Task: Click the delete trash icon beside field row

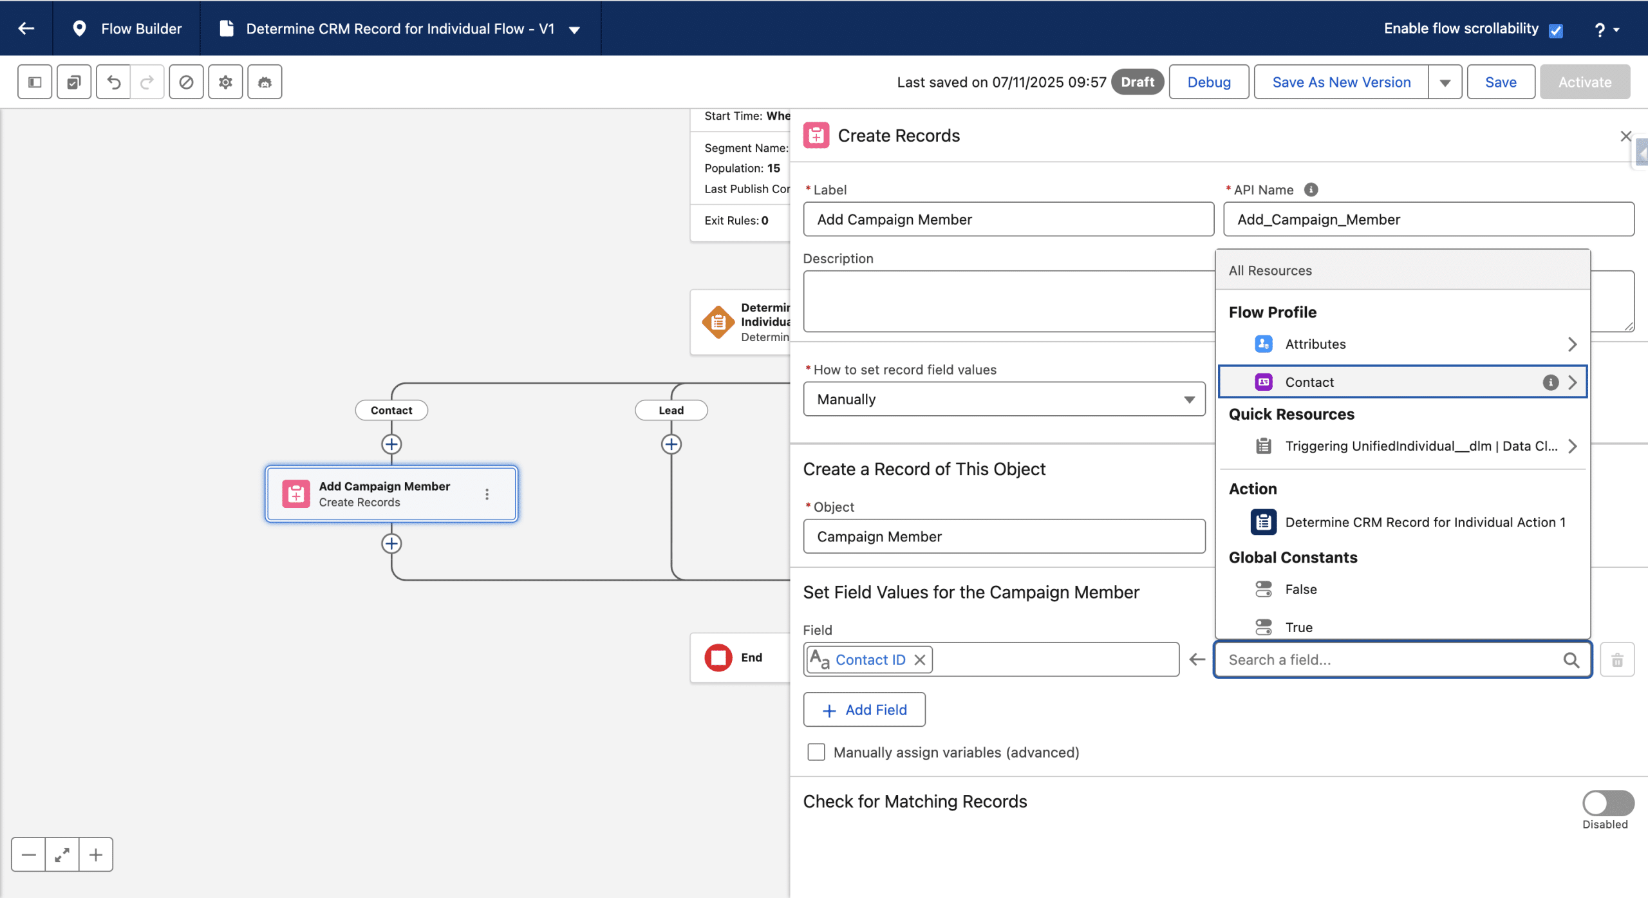Action: (x=1616, y=660)
